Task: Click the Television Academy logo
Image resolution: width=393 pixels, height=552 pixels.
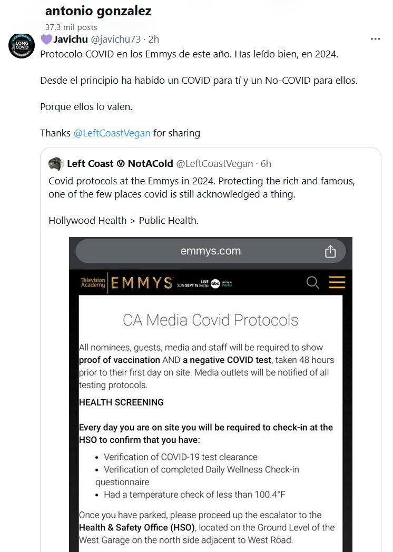Action: pos(92,283)
